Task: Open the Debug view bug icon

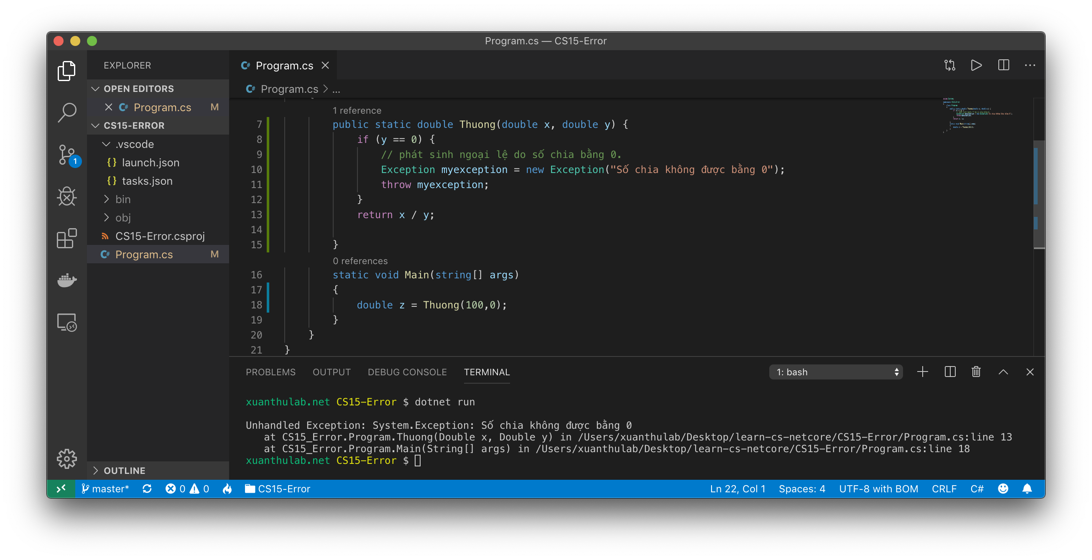Action: click(x=66, y=196)
